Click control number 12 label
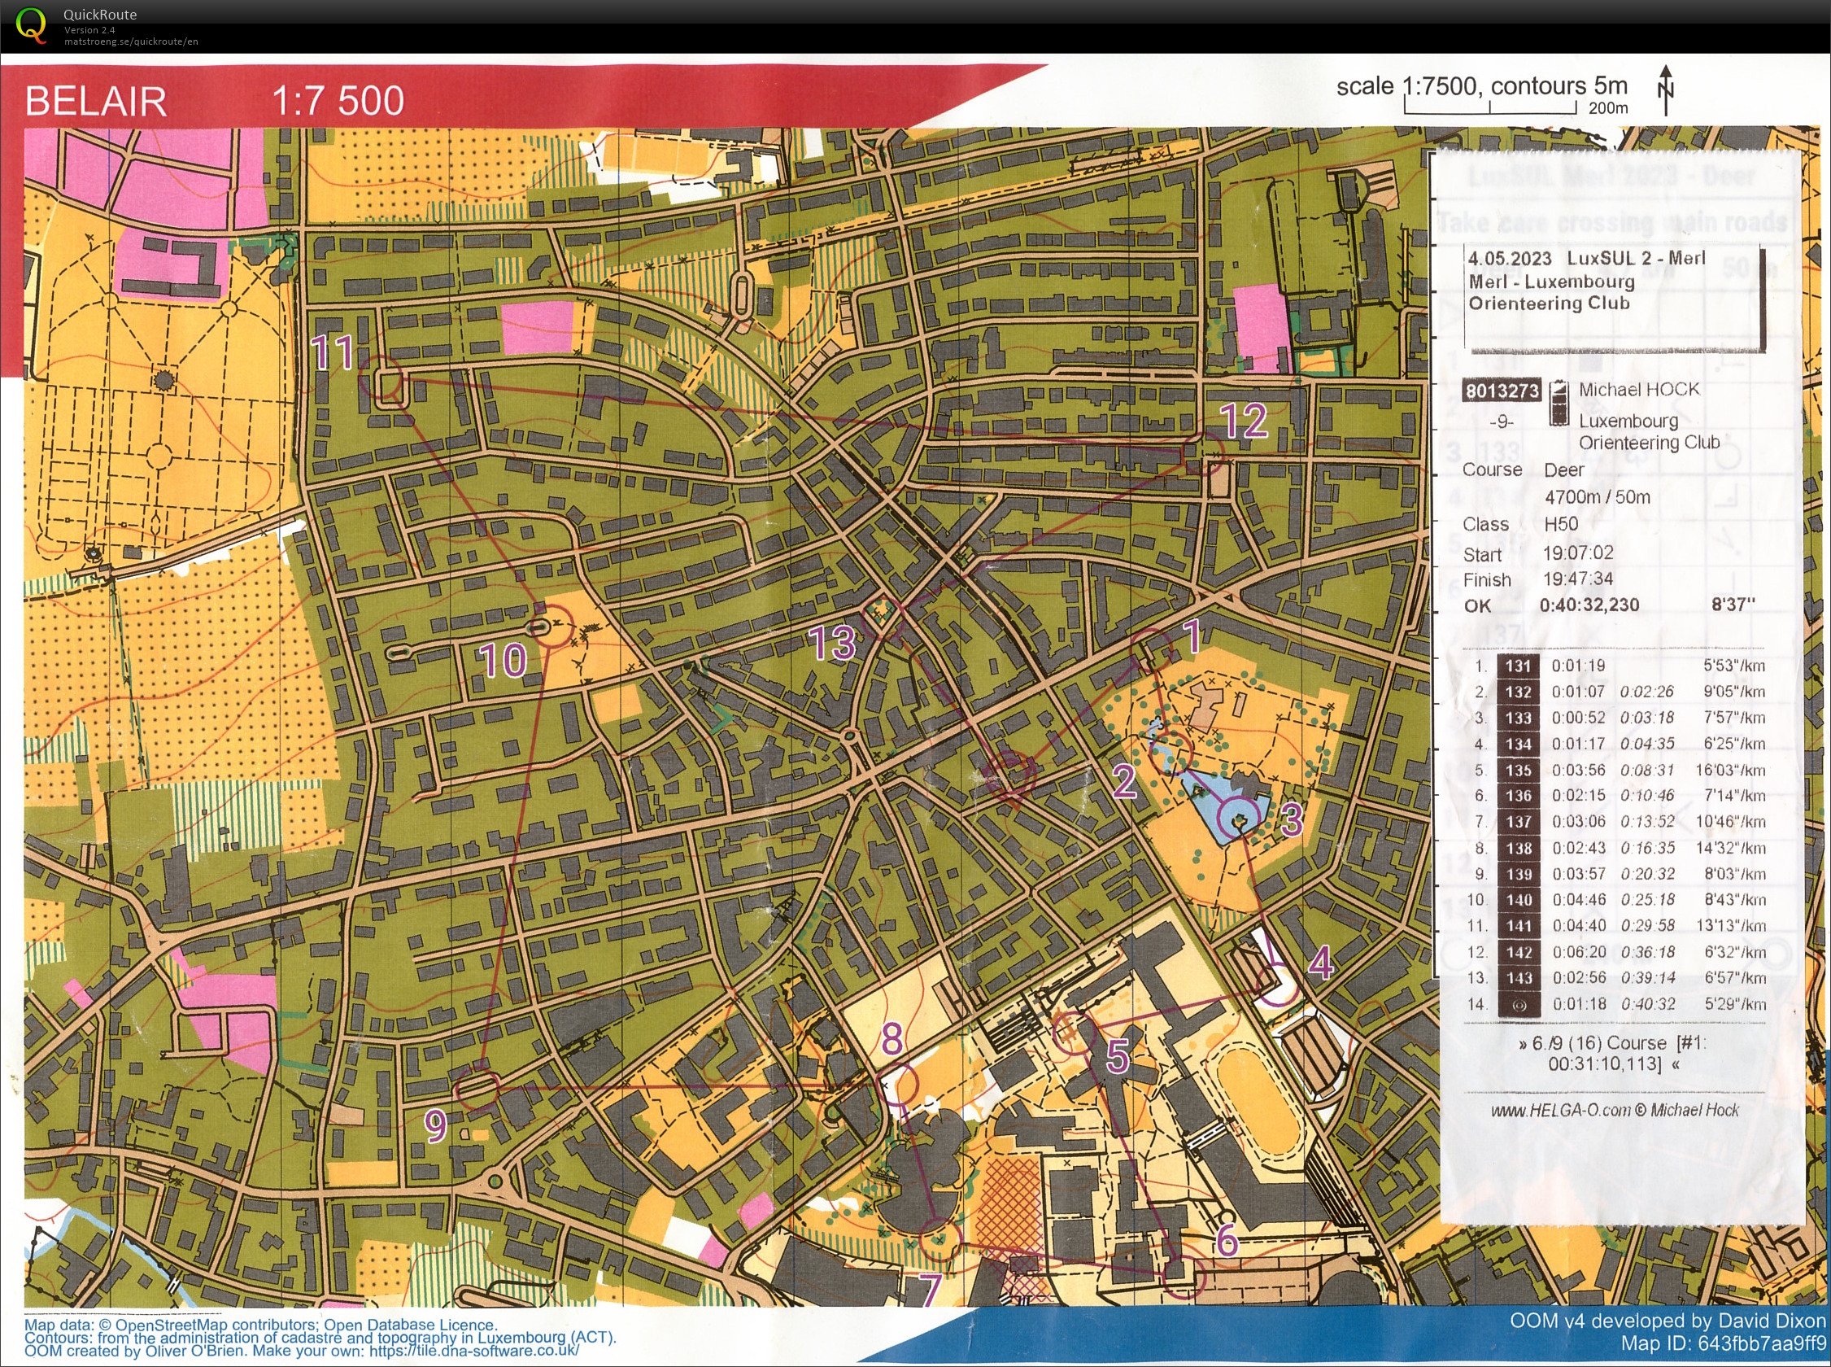 point(1244,421)
